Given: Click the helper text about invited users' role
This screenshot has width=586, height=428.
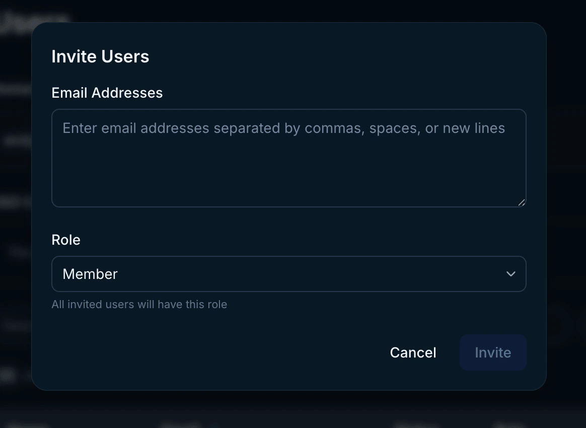Looking at the screenshot, I should click(139, 305).
